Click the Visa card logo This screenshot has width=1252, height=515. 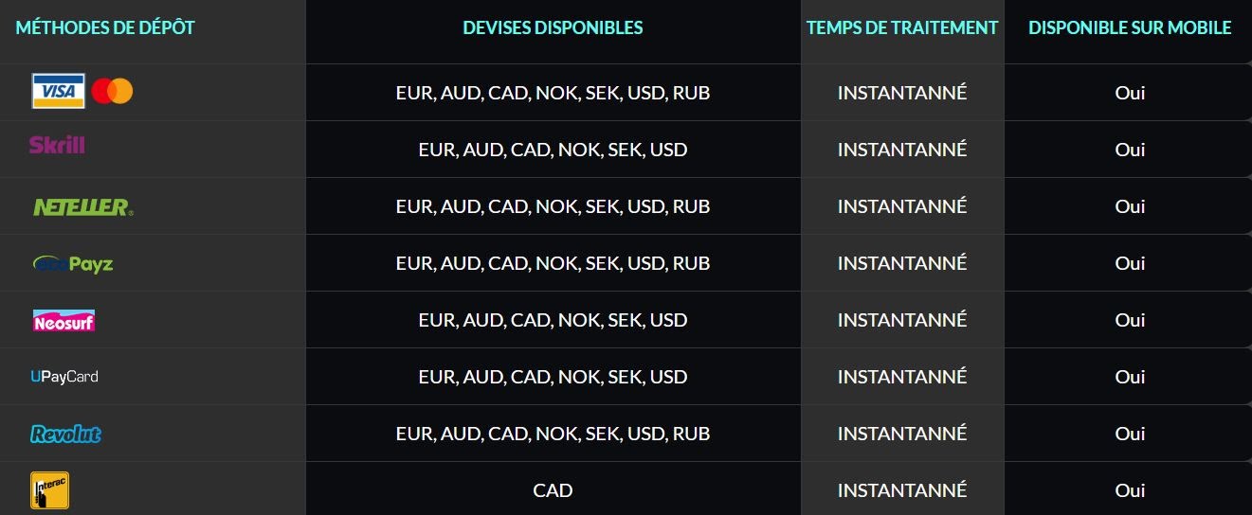tap(58, 91)
